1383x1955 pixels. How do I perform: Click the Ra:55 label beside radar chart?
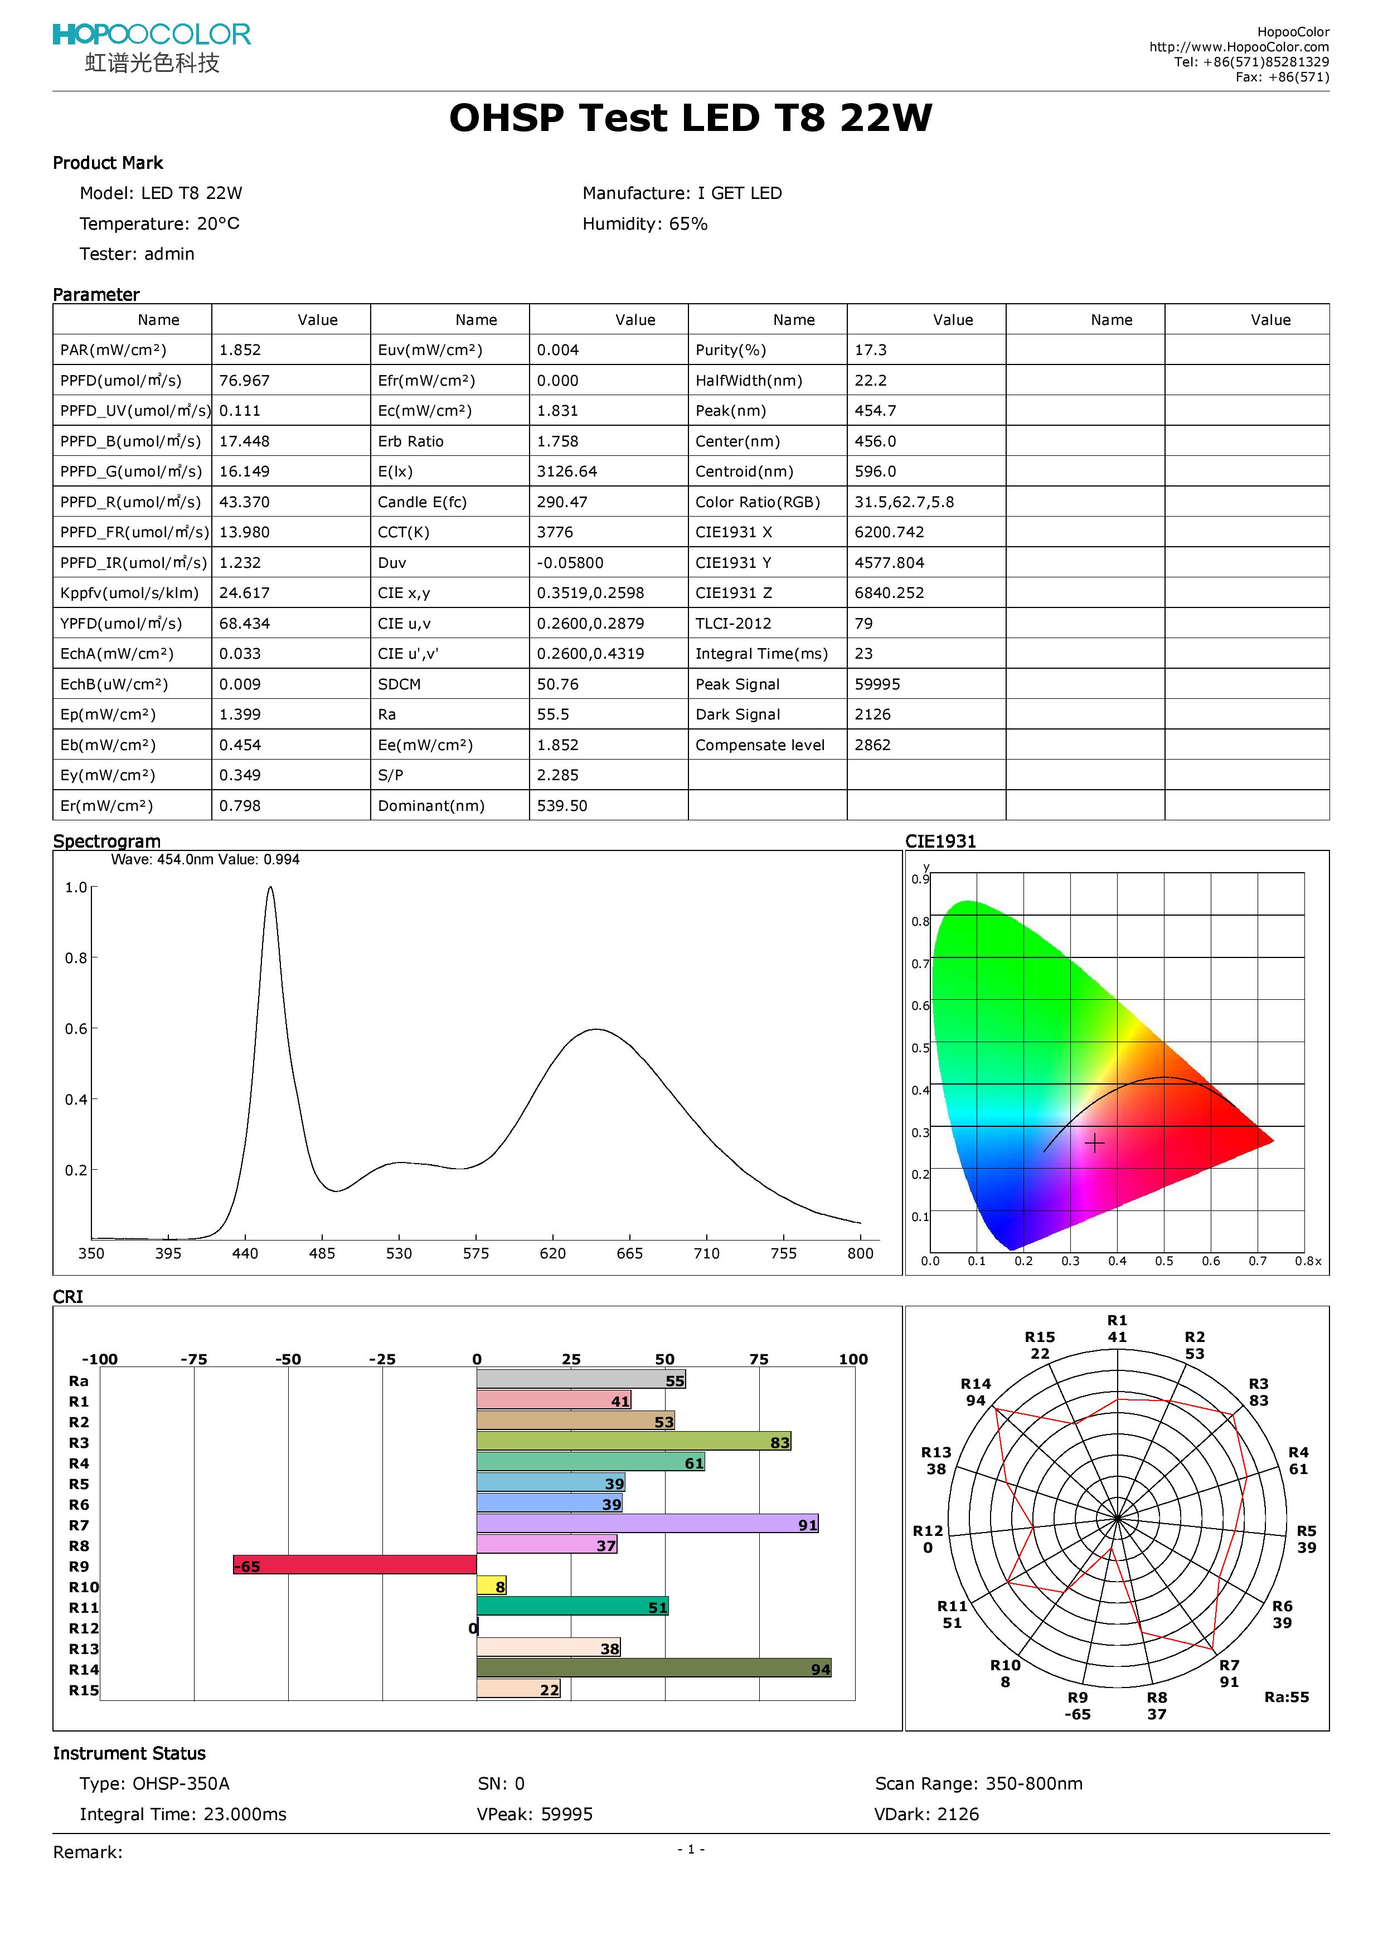pyautogui.click(x=1286, y=1697)
